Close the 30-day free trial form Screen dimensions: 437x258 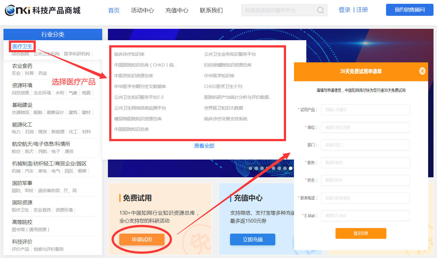pos(422,71)
